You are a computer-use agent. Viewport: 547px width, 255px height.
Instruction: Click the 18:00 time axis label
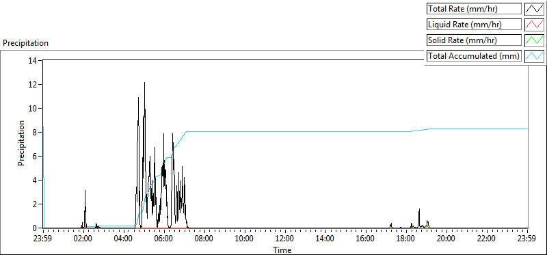click(406, 239)
